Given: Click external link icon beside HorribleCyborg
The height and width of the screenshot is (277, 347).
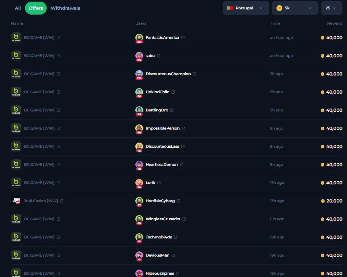Looking at the screenshot, I should click(x=179, y=201).
